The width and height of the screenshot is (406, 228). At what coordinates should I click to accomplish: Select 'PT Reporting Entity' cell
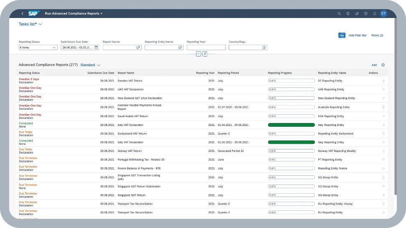(x=330, y=160)
